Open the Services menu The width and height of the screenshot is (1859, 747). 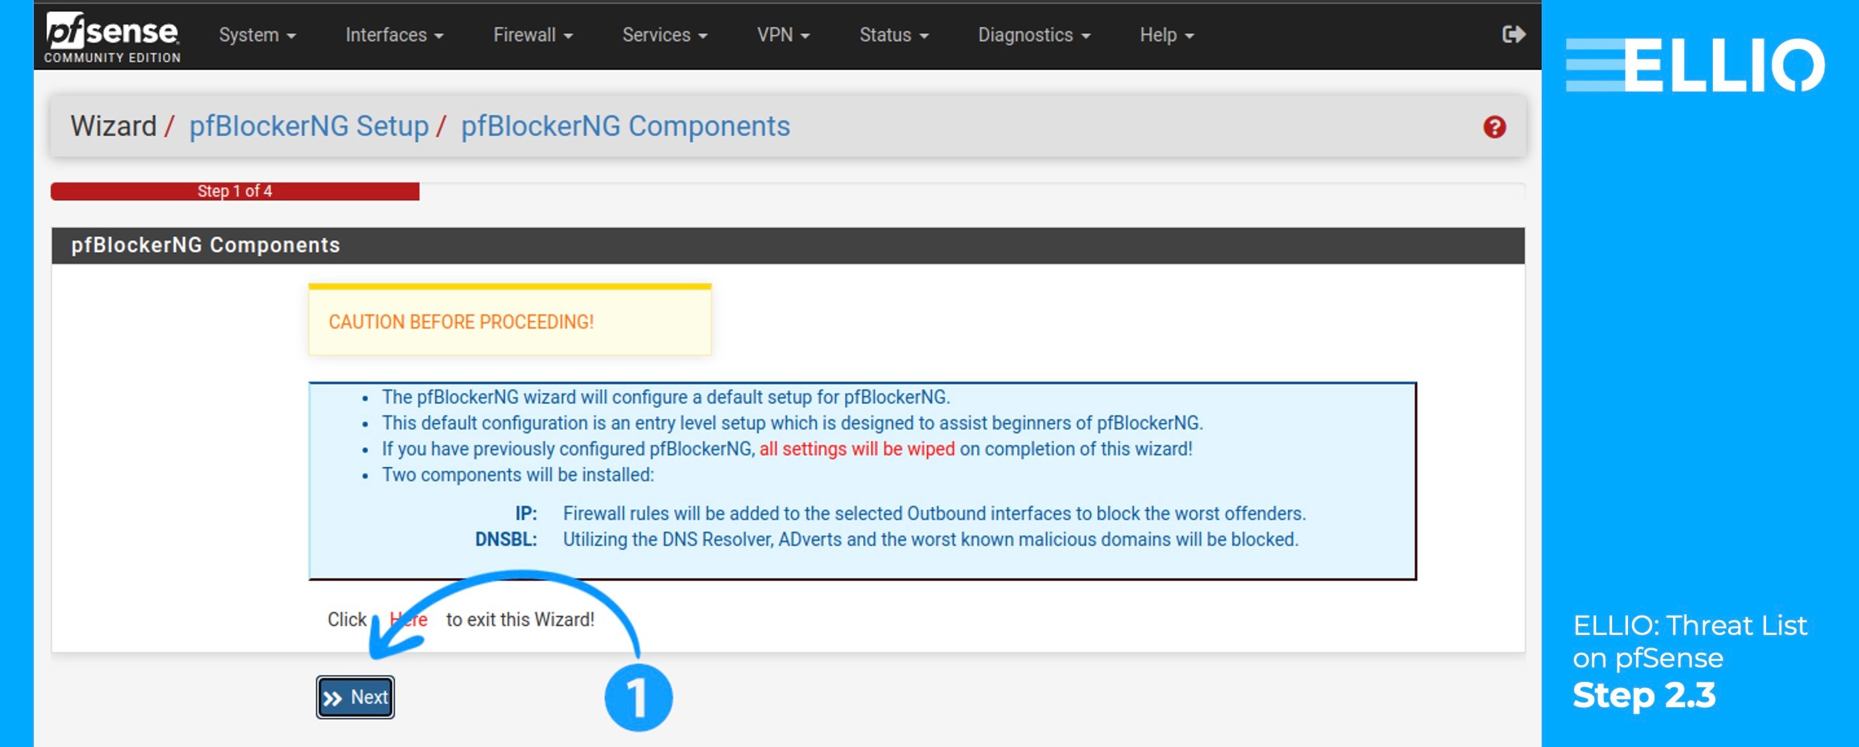tap(664, 34)
